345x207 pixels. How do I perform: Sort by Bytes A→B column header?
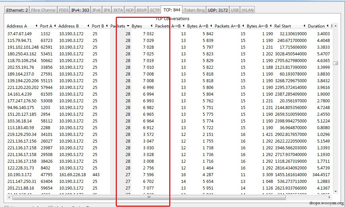(200, 26)
